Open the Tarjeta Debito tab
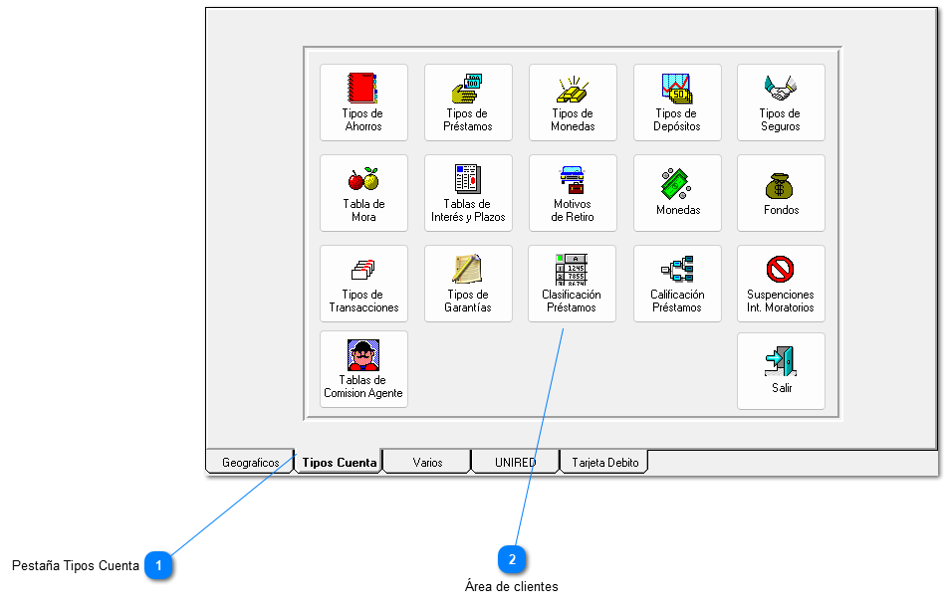 (x=604, y=463)
